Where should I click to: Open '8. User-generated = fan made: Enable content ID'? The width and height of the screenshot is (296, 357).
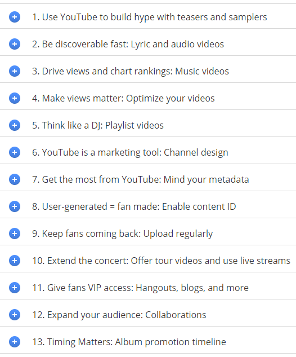click(x=134, y=207)
